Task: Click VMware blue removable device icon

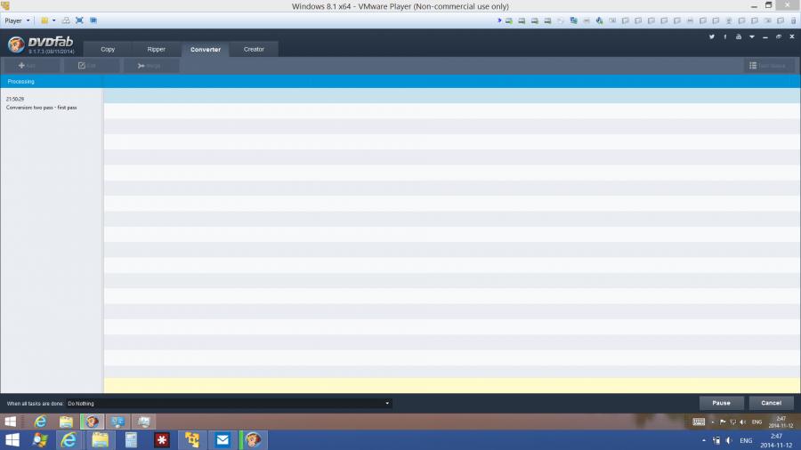Action: click(599, 21)
